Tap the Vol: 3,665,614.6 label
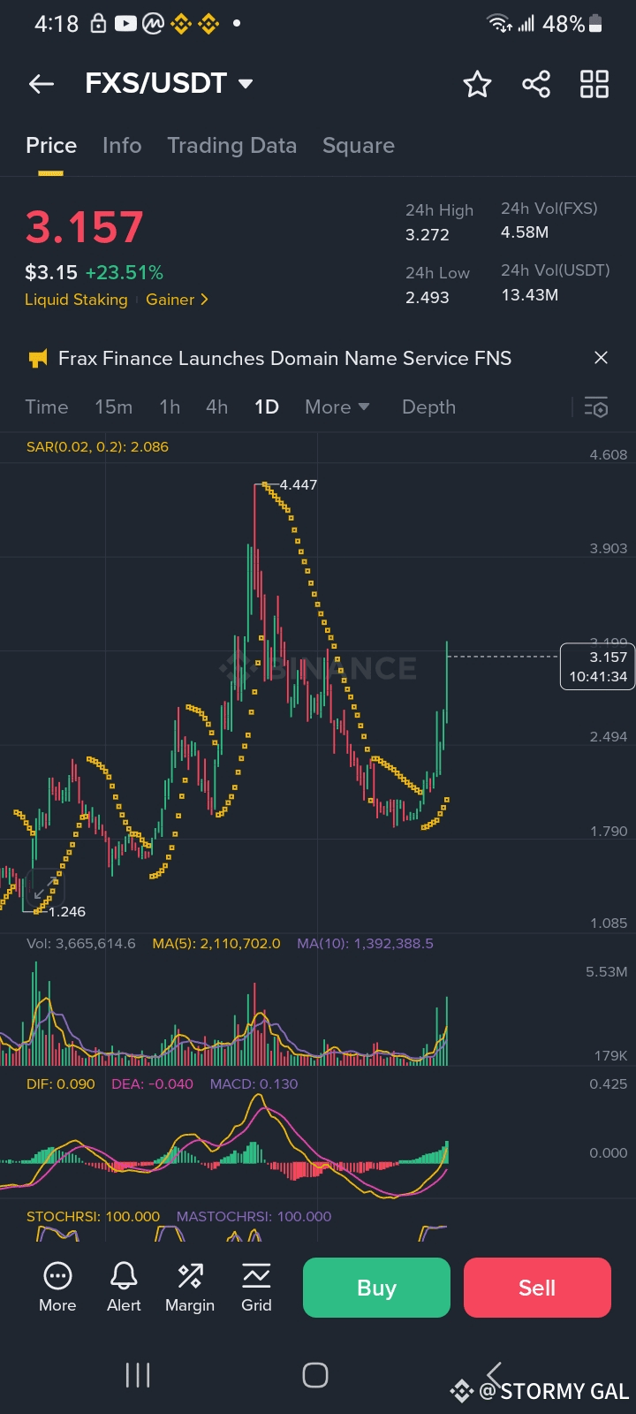636x1414 pixels. [x=81, y=943]
